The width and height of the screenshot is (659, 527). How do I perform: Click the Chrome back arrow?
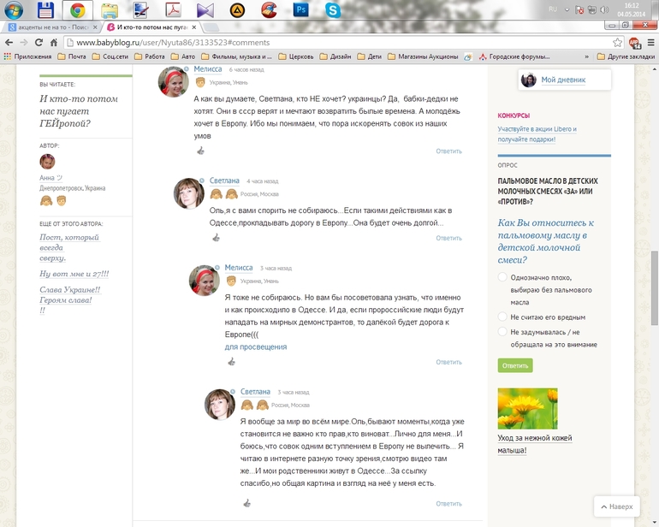click(10, 42)
